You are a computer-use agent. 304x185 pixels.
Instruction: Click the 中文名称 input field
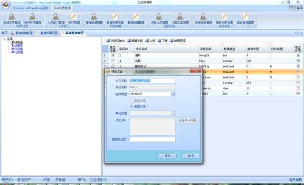[x=152, y=81]
